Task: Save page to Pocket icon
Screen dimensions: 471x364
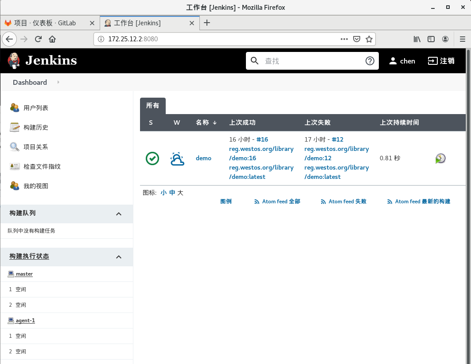Action: click(357, 39)
